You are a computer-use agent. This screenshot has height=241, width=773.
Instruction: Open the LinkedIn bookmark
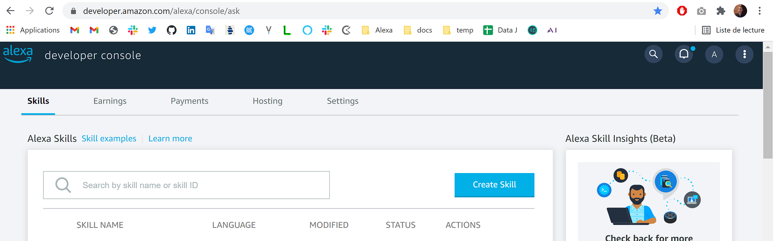coord(191,30)
